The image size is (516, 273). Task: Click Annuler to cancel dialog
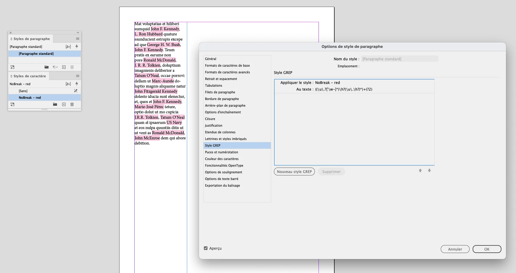[x=455, y=249]
